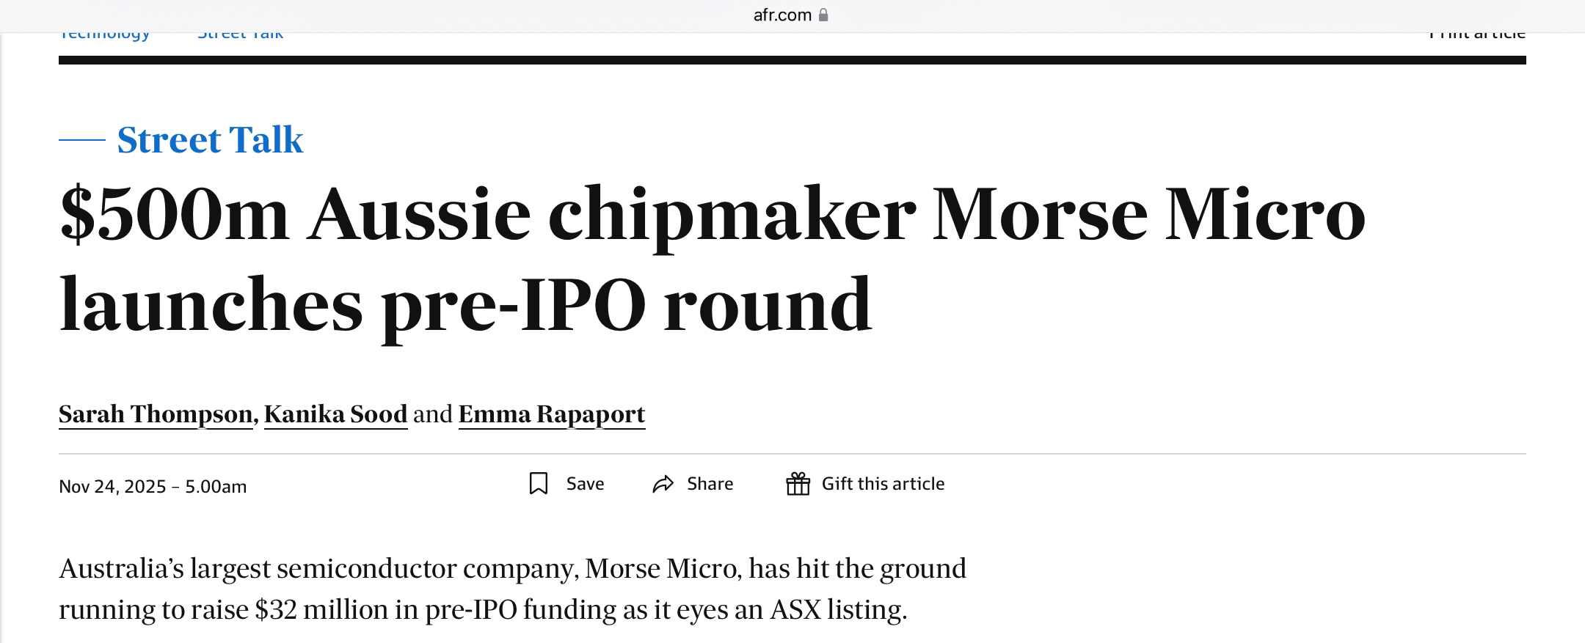Image resolution: width=1585 pixels, height=643 pixels.
Task: Open the cut-off Street Talk top link
Action: point(241,35)
